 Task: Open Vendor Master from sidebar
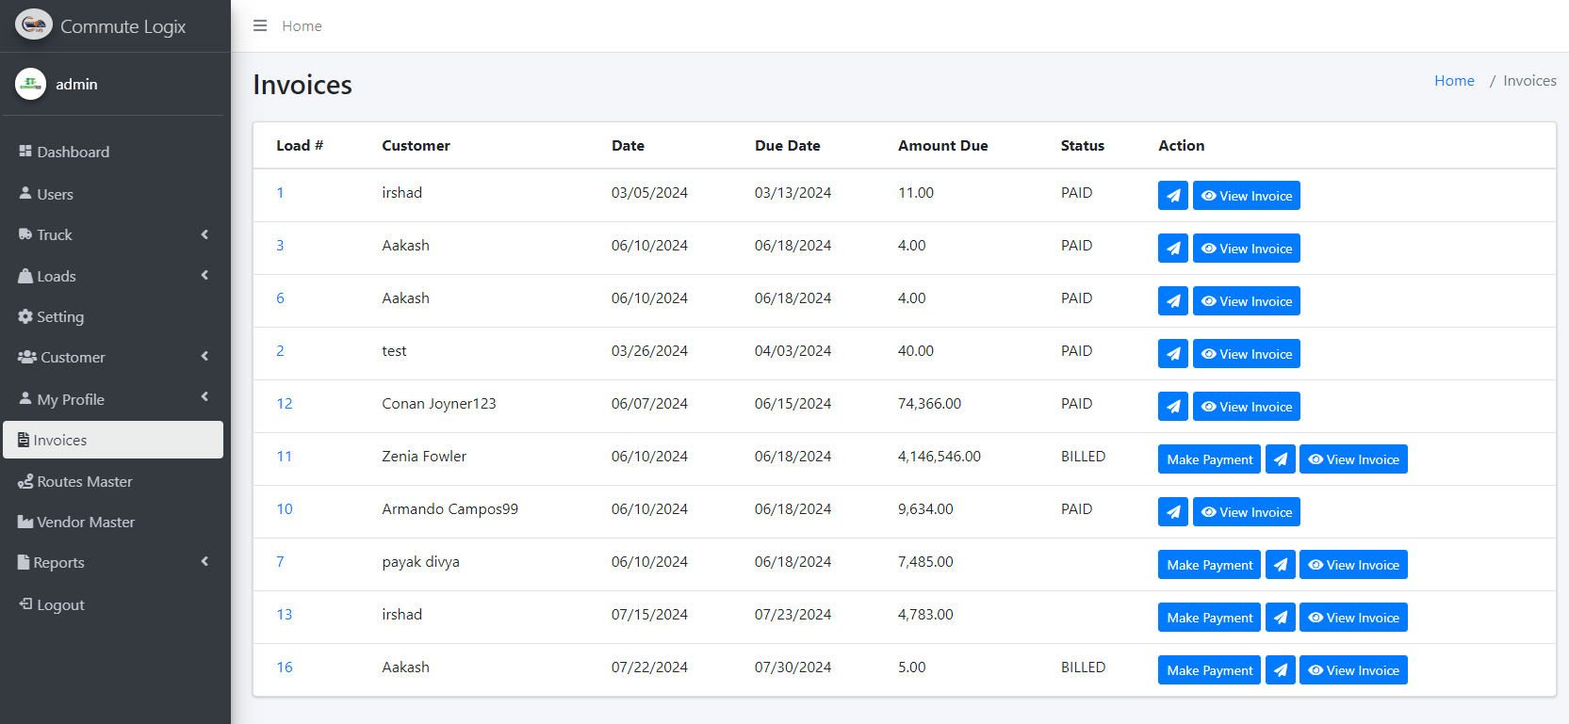[85, 523]
